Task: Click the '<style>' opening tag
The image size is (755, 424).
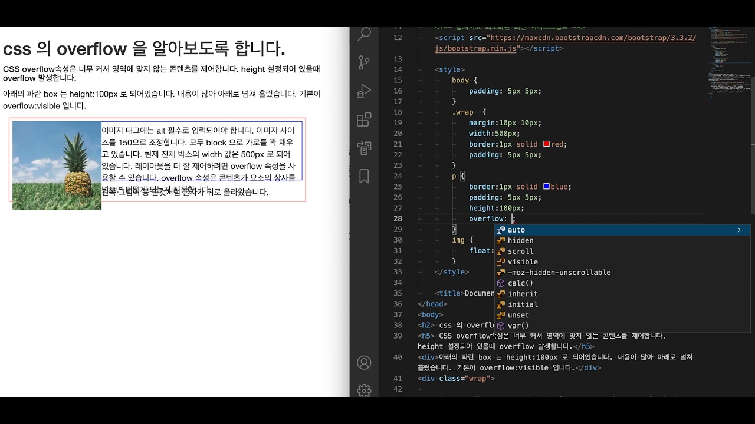Action: 449,69
